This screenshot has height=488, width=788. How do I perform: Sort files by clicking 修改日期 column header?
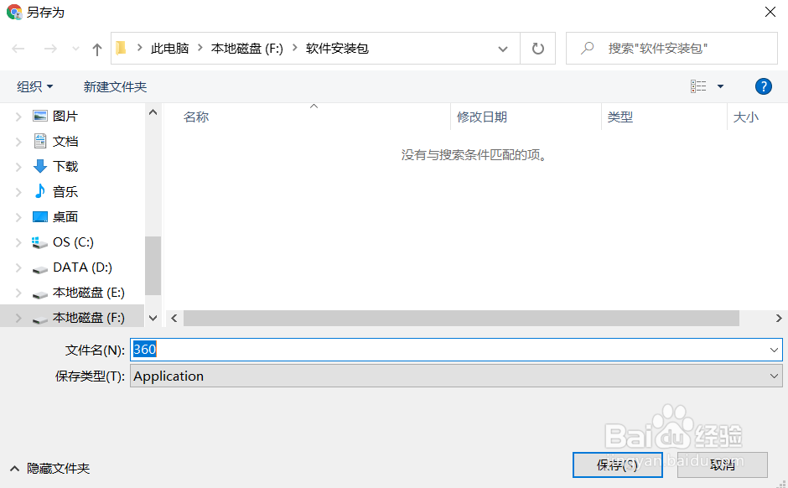point(482,117)
